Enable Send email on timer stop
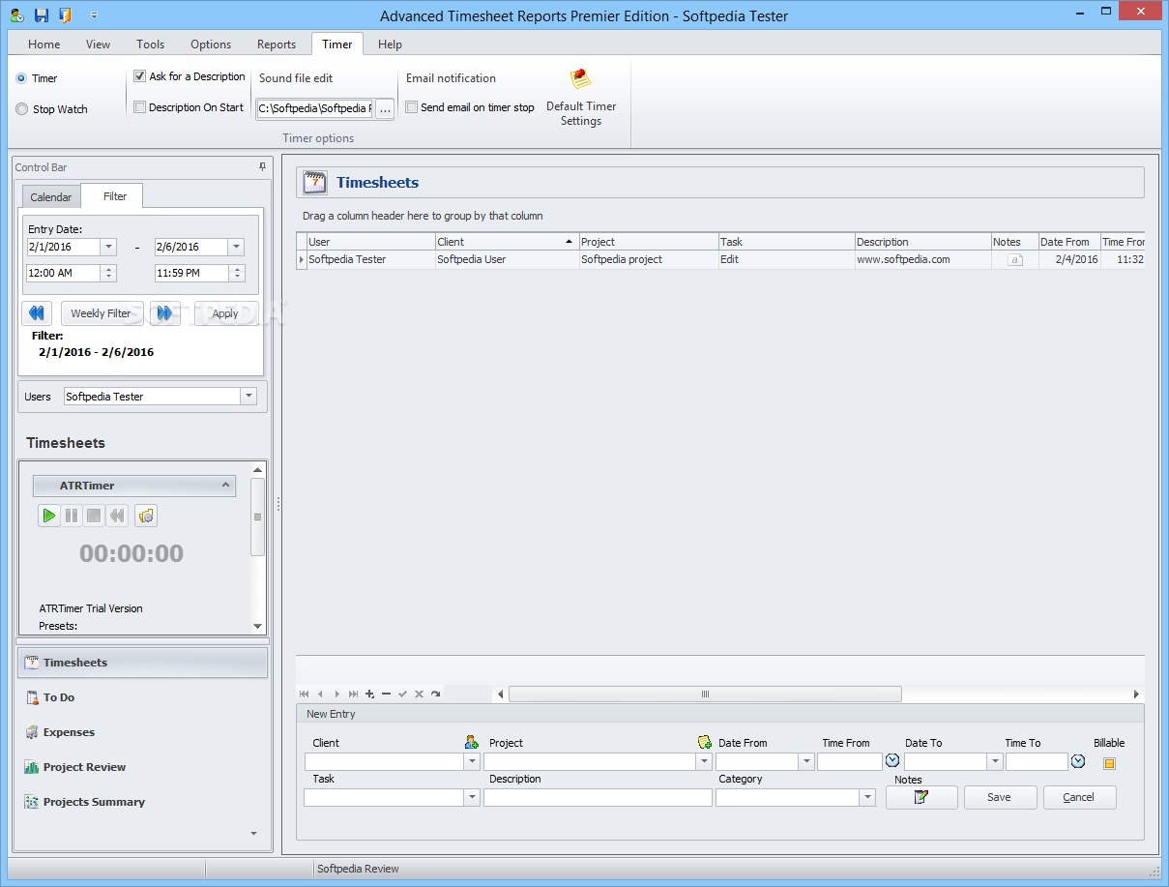 coord(411,107)
